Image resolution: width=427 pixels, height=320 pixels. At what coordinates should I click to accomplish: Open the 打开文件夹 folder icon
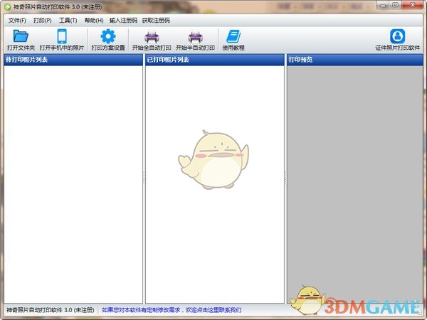click(x=21, y=36)
